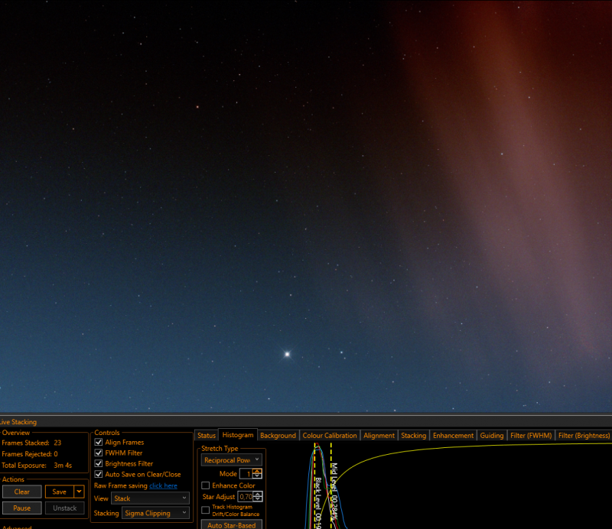Pause the live stacking

22,508
